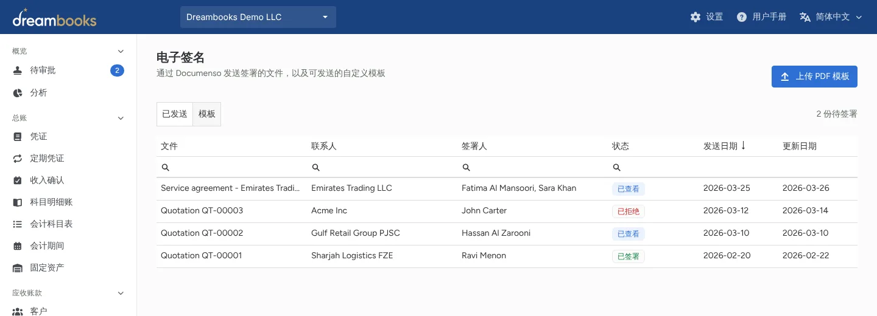Viewport: 877px width, 316px height.
Task: Open 用户手册 in the top bar
Action: tap(761, 17)
